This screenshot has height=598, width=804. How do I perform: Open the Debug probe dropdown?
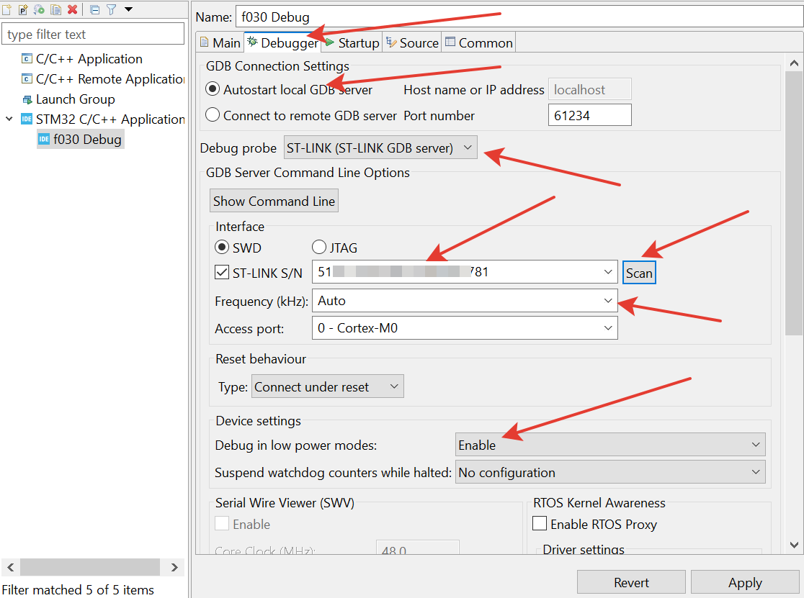pos(380,148)
